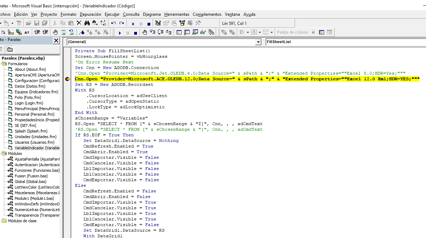Open the Call Stack icon
Image resolution: width=426 pixels, height=238 pixels.
pyautogui.click(x=211, y=32)
